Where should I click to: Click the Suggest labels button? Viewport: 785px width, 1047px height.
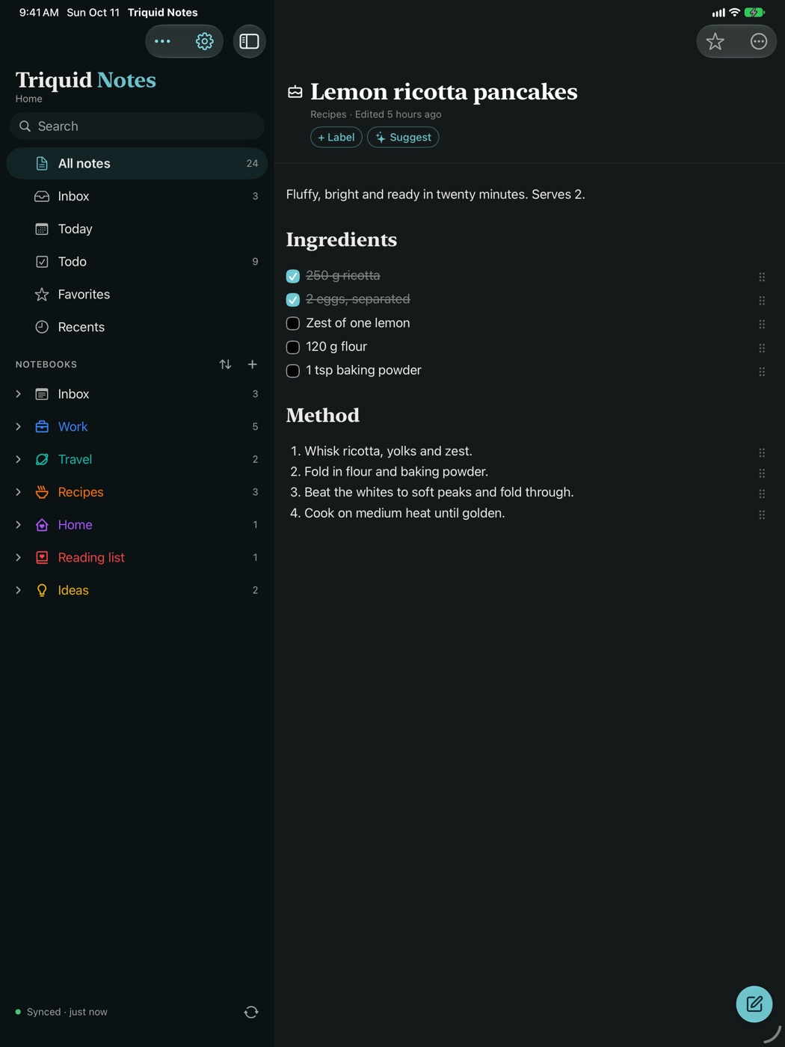pyautogui.click(x=403, y=137)
